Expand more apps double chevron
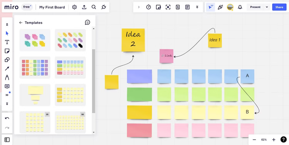This screenshot has height=145, width=289. 197,7
